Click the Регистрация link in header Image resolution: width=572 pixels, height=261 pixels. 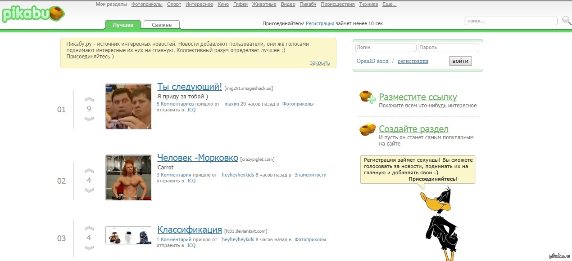pyautogui.click(x=320, y=23)
